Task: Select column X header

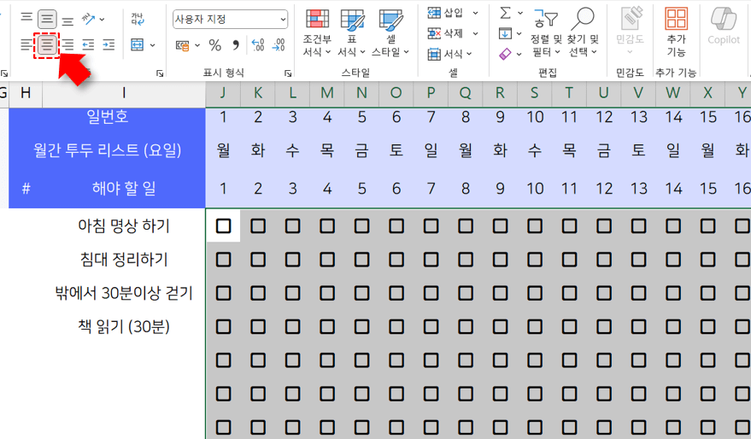Action: pos(708,93)
